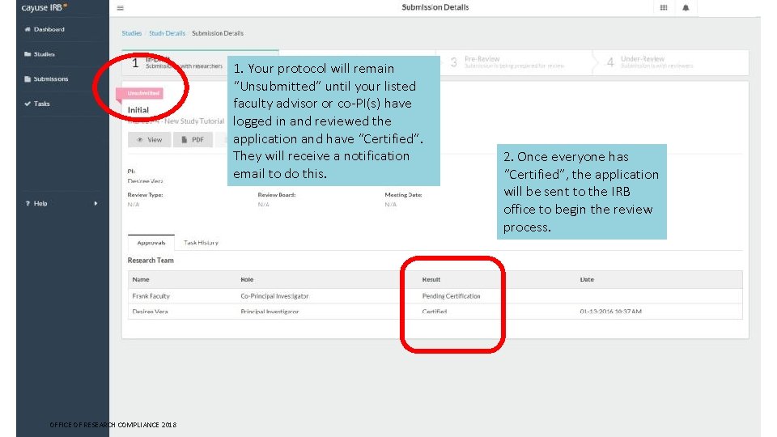Select step 3 Pre-Review
The width and height of the screenshot is (777, 437).
point(513,62)
